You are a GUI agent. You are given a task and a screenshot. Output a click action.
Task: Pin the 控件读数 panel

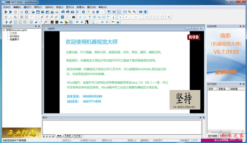point(241,84)
